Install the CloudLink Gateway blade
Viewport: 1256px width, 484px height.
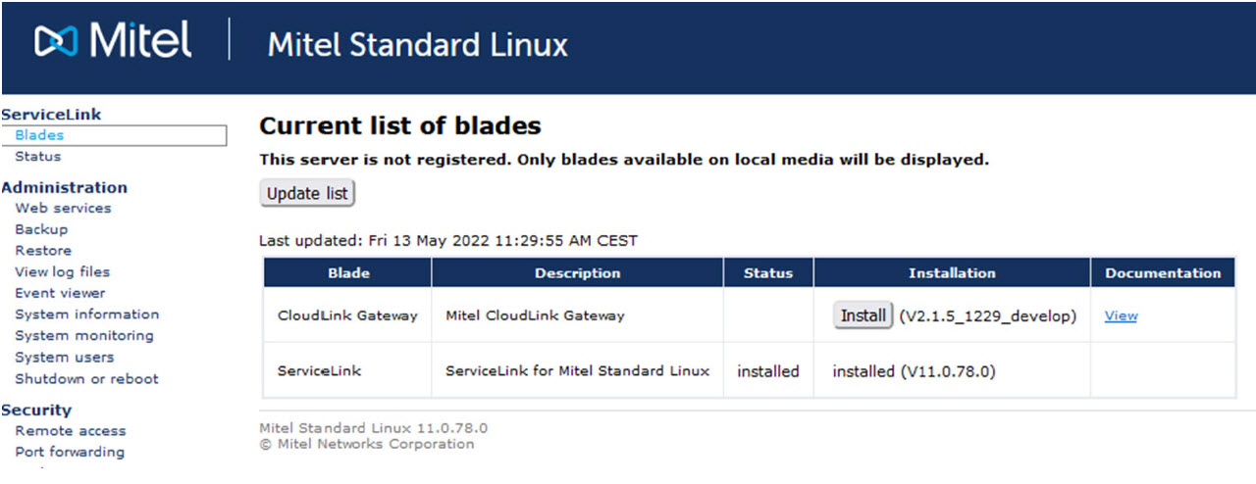[x=863, y=315]
